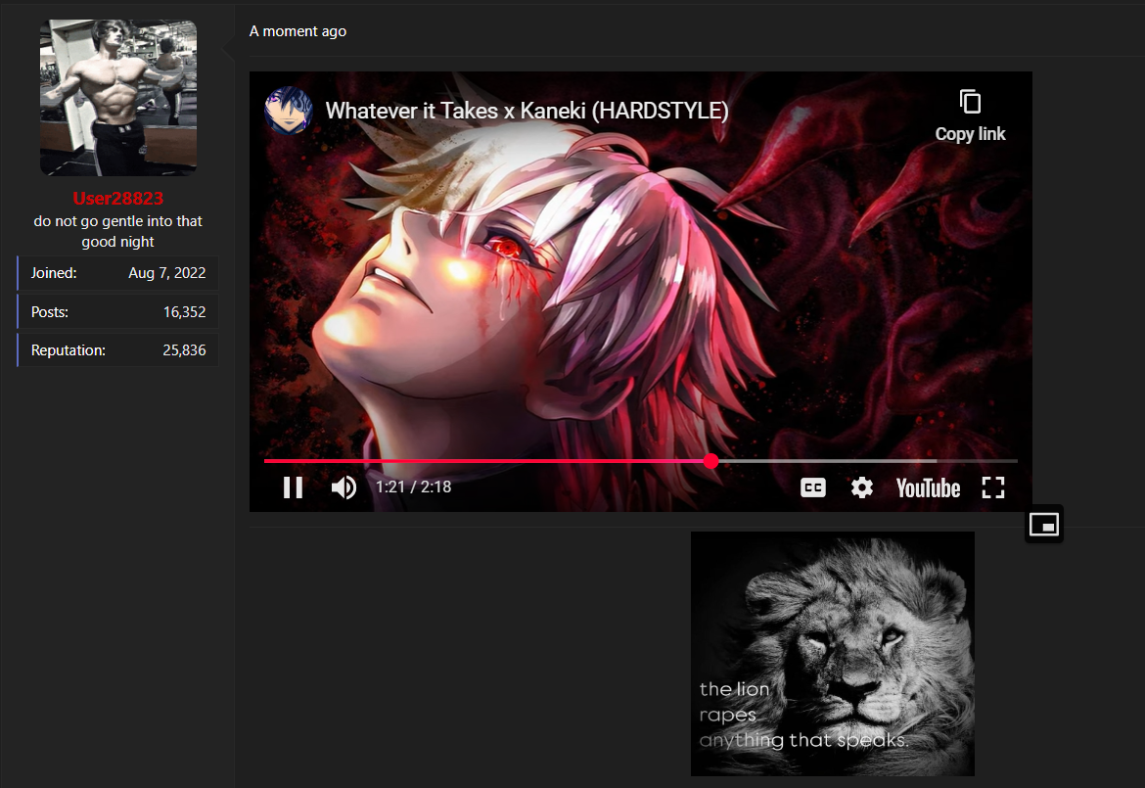
Task: Click username User28823
Action: (118, 199)
